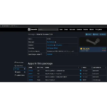This screenshot has height=107, width=107.
Task: Click How To Survive 2 - Combat Knives name
Action: click(55, 71)
